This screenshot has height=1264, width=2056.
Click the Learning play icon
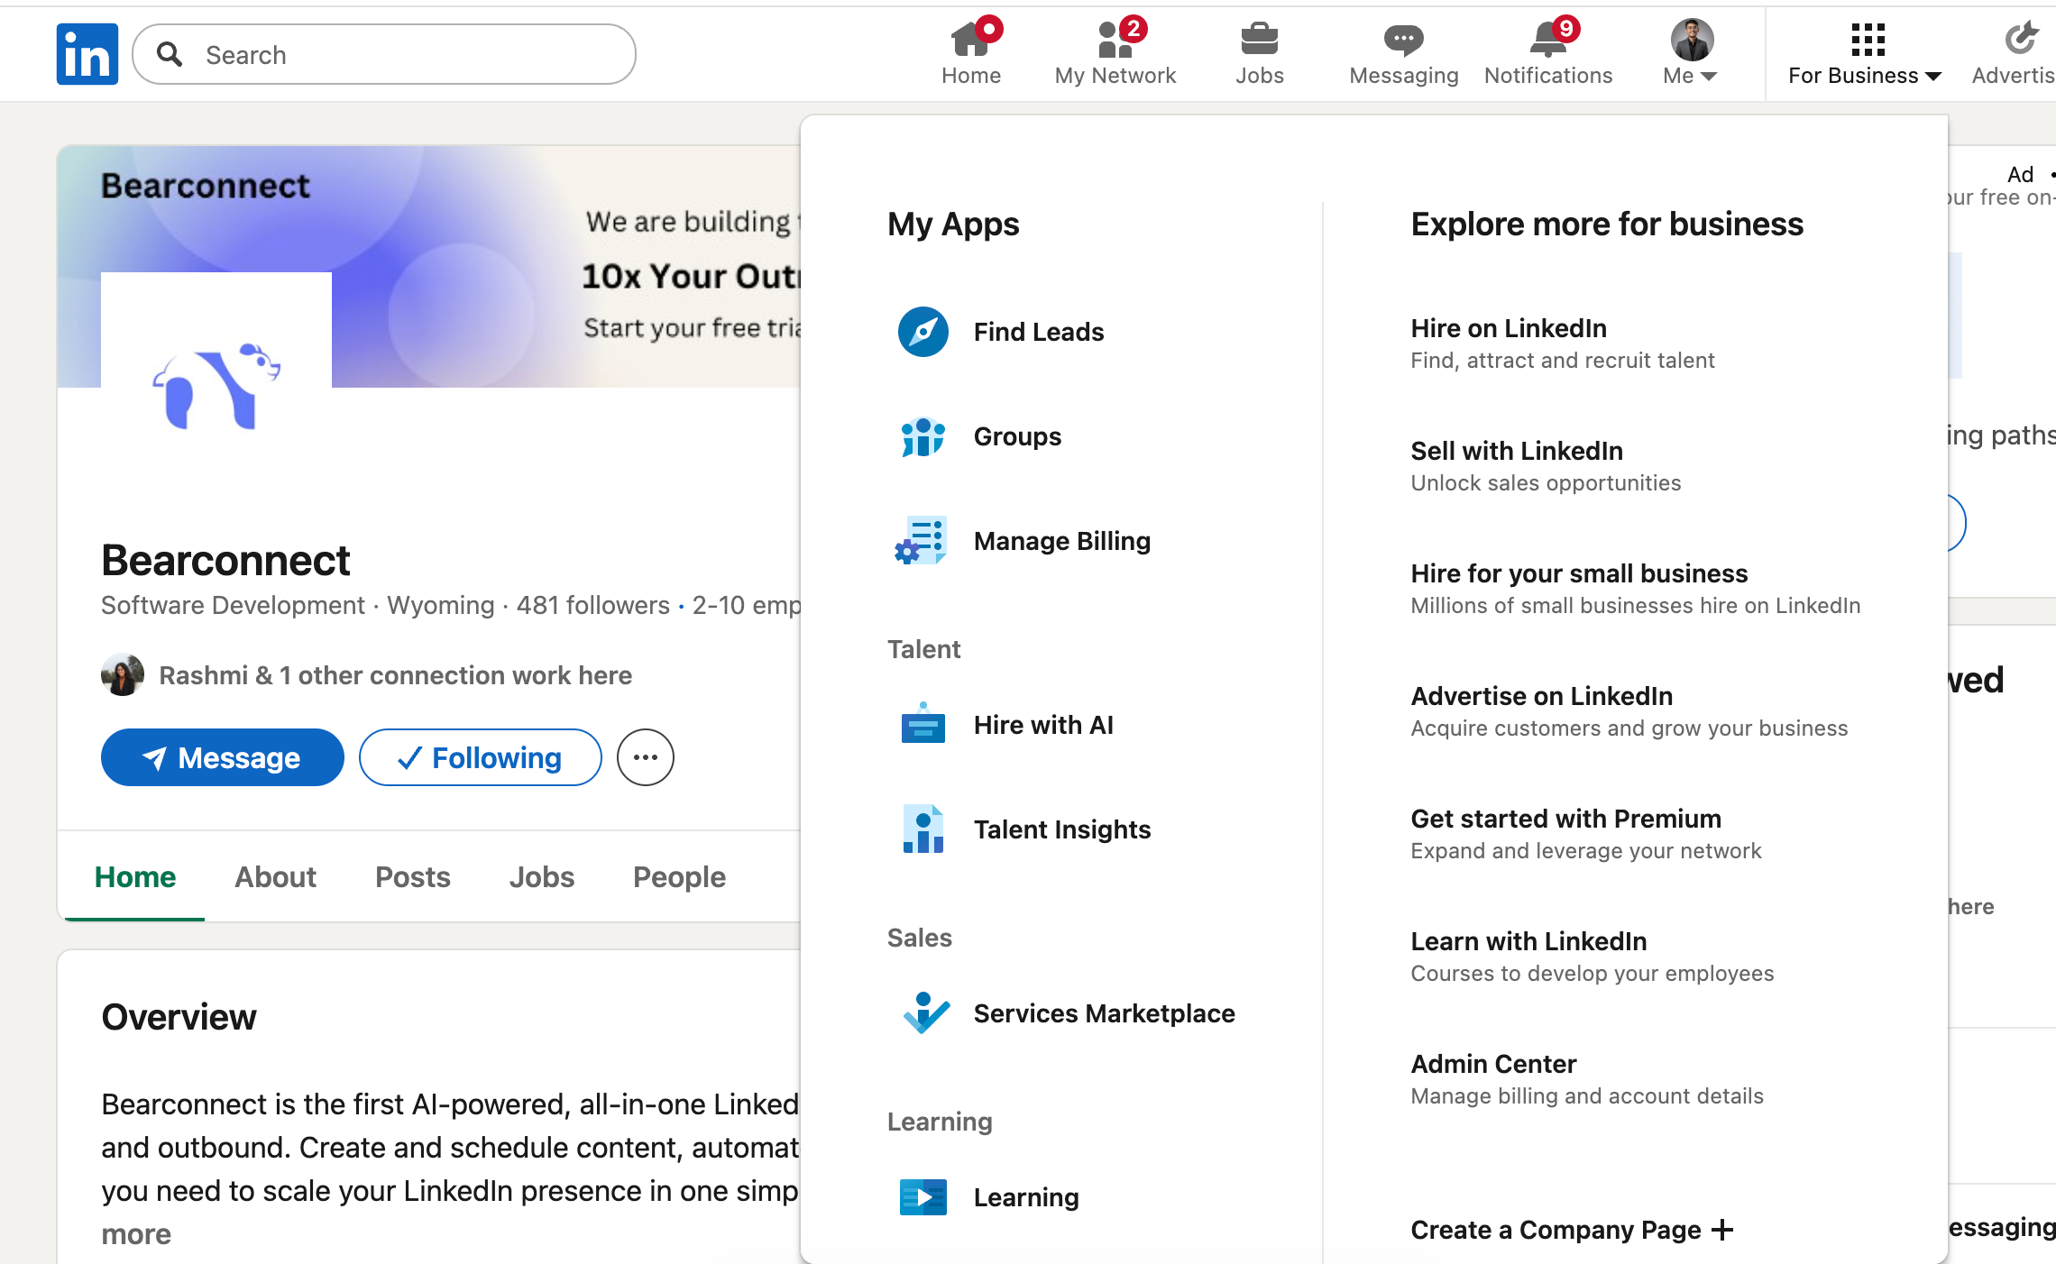point(922,1197)
